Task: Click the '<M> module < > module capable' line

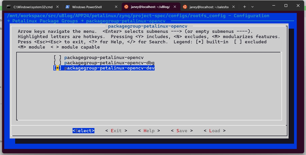Action: point(59,47)
